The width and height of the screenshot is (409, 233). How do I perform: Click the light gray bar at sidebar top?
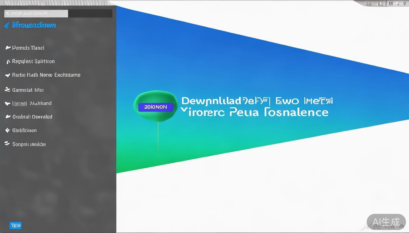click(x=36, y=13)
